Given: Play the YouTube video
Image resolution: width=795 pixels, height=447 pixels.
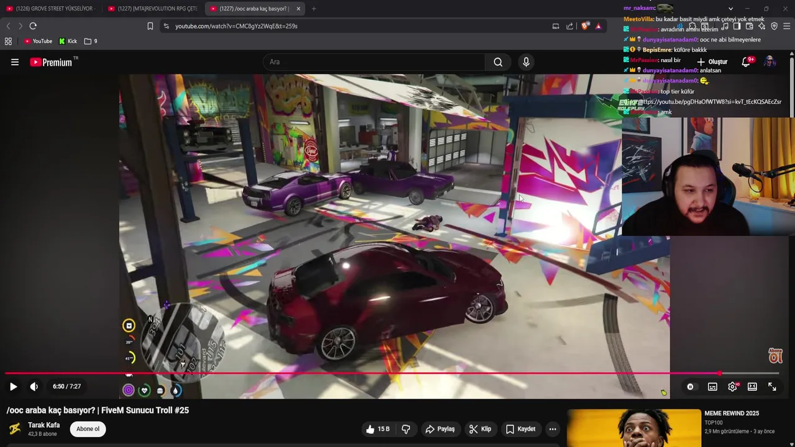Looking at the screenshot, I should (13, 386).
